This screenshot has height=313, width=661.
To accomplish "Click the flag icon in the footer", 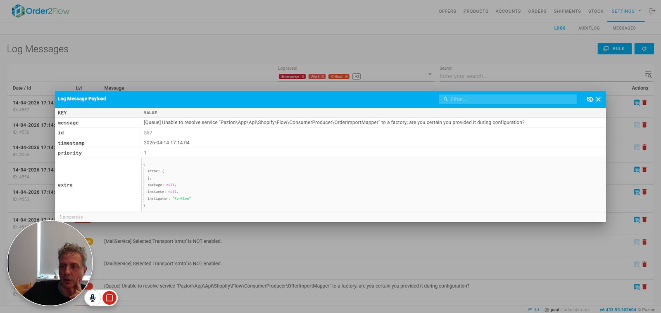I will 530,310.
